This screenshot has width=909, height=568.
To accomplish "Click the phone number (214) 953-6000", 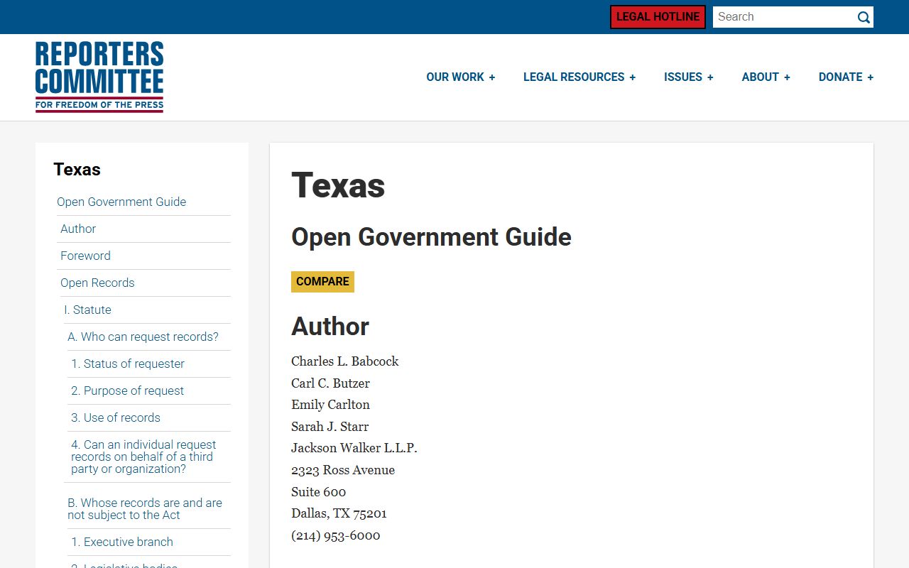I will [x=336, y=535].
